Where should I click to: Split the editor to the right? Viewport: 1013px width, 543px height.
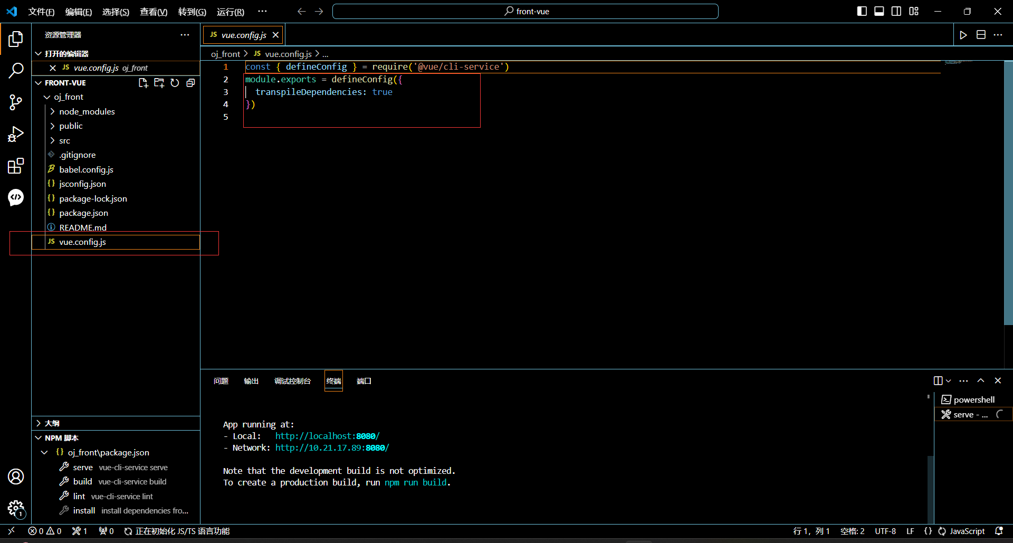[981, 35]
